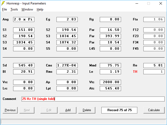167x125 pixels.
Task: Select the Mmd field with 75.75
Action: [110, 65]
